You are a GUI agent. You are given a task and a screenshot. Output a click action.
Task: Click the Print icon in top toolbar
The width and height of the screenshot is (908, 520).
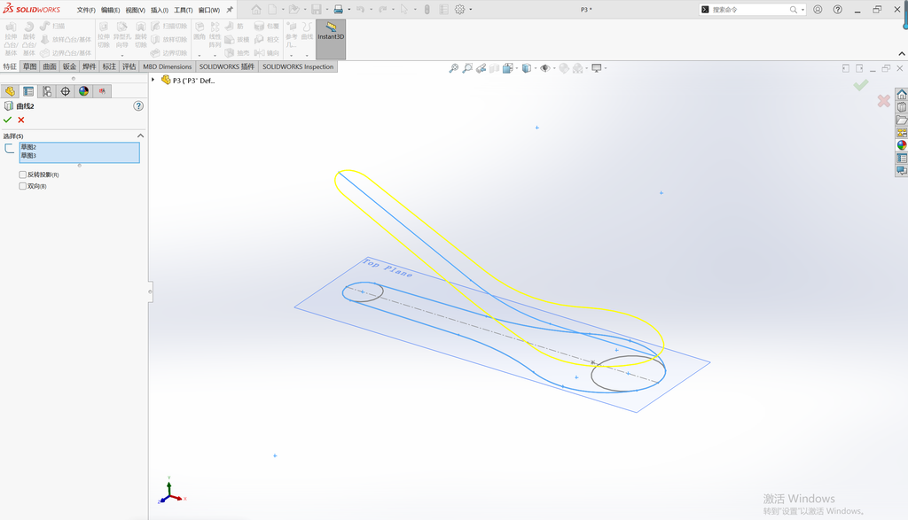point(338,9)
